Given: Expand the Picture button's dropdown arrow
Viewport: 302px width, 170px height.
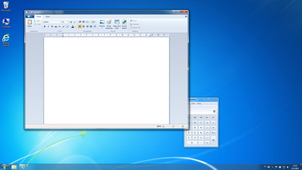Looking at the screenshot, I should (102, 28).
